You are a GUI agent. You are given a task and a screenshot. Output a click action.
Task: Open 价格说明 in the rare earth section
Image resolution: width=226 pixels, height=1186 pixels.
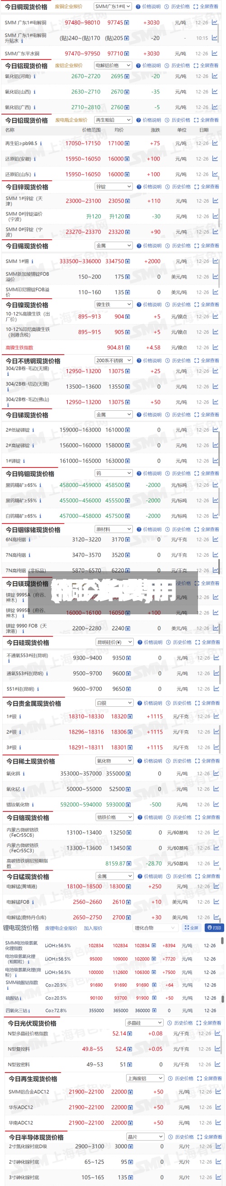pos(150,762)
